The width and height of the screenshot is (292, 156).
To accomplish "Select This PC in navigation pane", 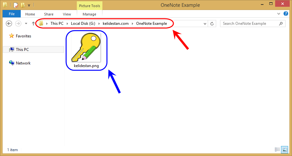I will pyautogui.click(x=33, y=49).
